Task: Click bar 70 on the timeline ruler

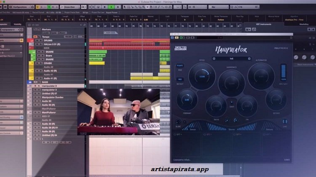Action: [126, 26]
